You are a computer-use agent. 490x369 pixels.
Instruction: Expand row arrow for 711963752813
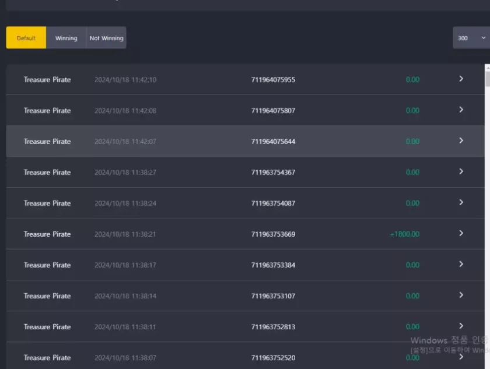pyautogui.click(x=461, y=326)
